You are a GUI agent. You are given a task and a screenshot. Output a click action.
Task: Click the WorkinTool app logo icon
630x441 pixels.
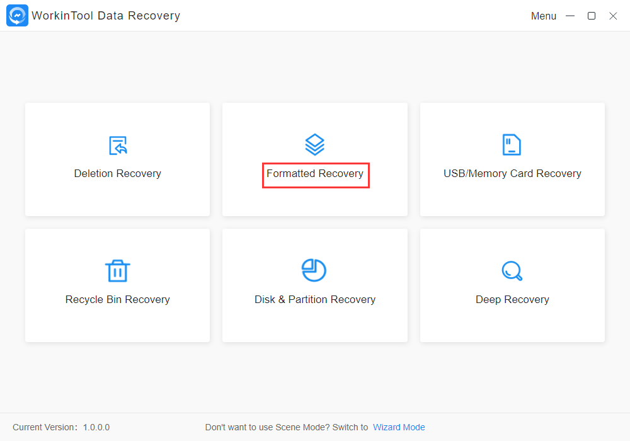(x=17, y=16)
